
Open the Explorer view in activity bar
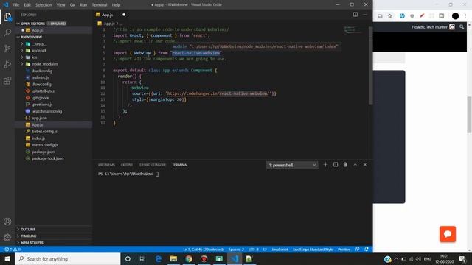[7, 16]
